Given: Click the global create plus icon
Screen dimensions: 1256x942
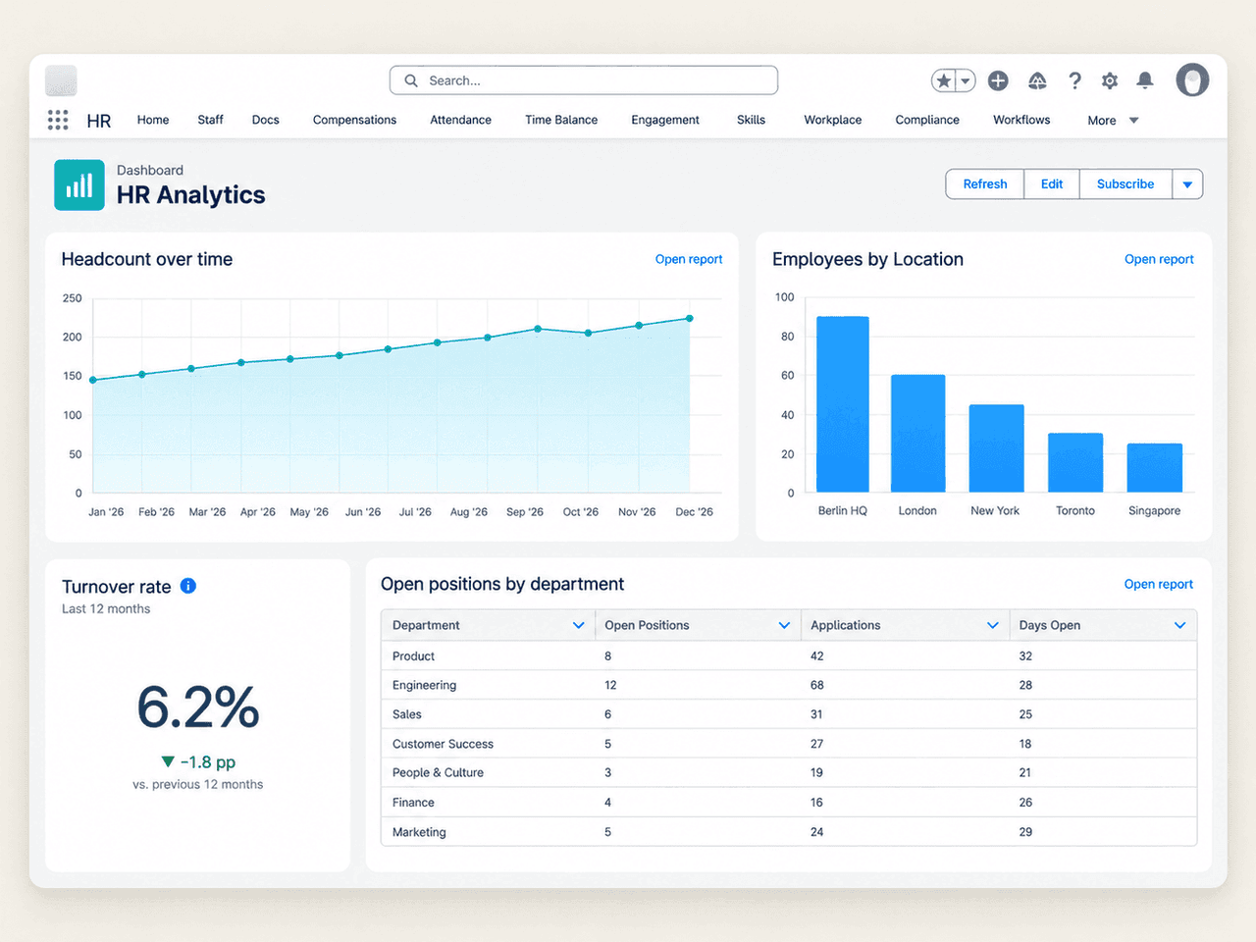Looking at the screenshot, I should click(x=998, y=80).
